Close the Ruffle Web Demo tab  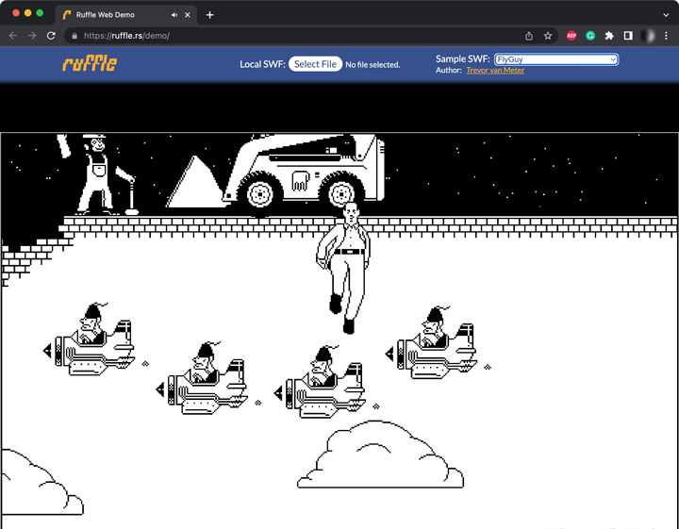[188, 15]
